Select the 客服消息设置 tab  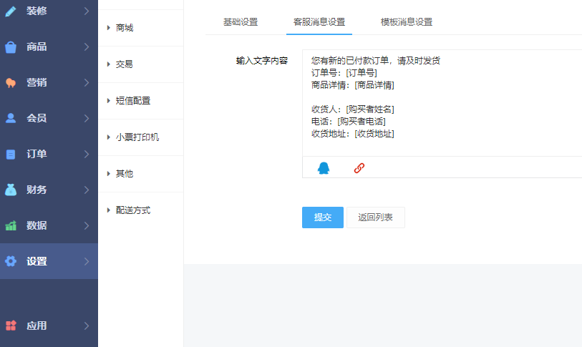tap(319, 22)
